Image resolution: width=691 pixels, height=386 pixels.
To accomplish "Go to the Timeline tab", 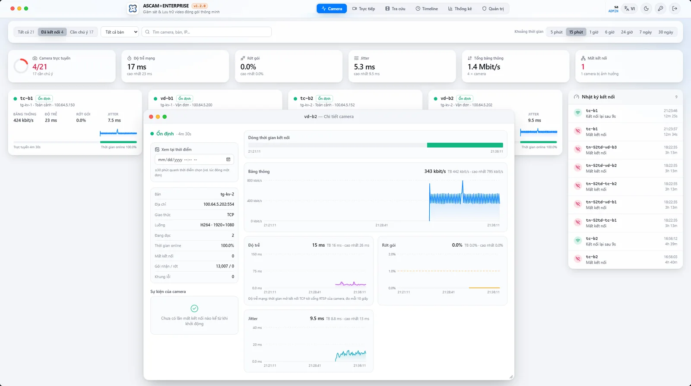I will pos(427,9).
